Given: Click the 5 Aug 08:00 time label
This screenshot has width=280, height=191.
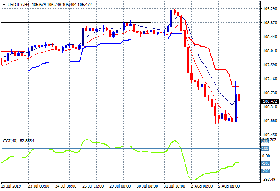Looking at the screenshot, I should [x=229, y=186].
